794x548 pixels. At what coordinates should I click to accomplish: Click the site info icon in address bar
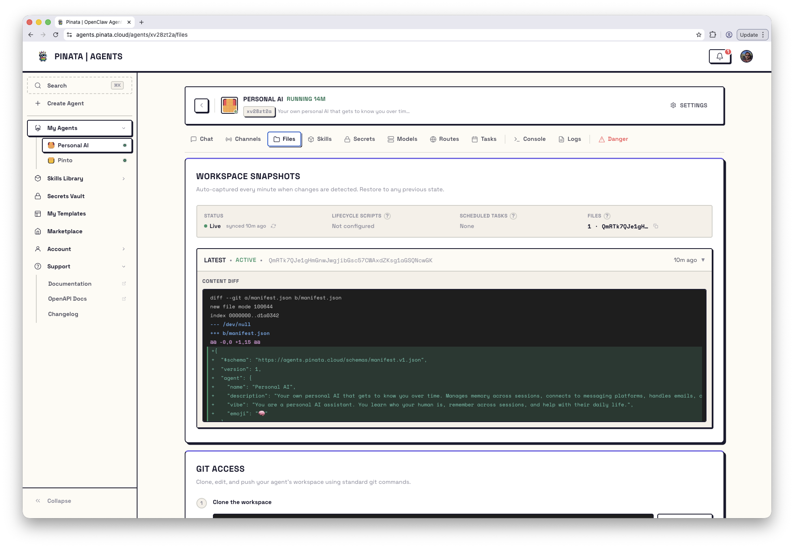(69, 35)
